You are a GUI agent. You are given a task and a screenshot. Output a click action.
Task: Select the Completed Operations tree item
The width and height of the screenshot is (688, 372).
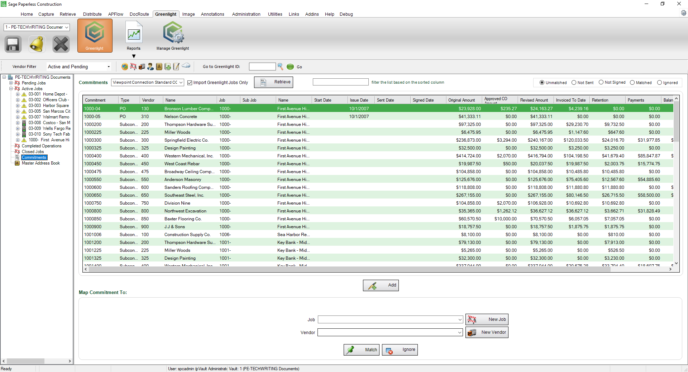pos(42,146)
